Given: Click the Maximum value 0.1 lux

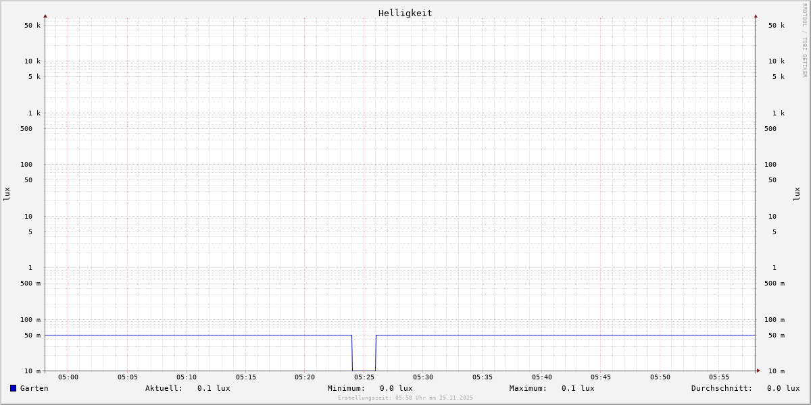Looking at the screenshot, I should pyautogui.click(x=578, y=388).
